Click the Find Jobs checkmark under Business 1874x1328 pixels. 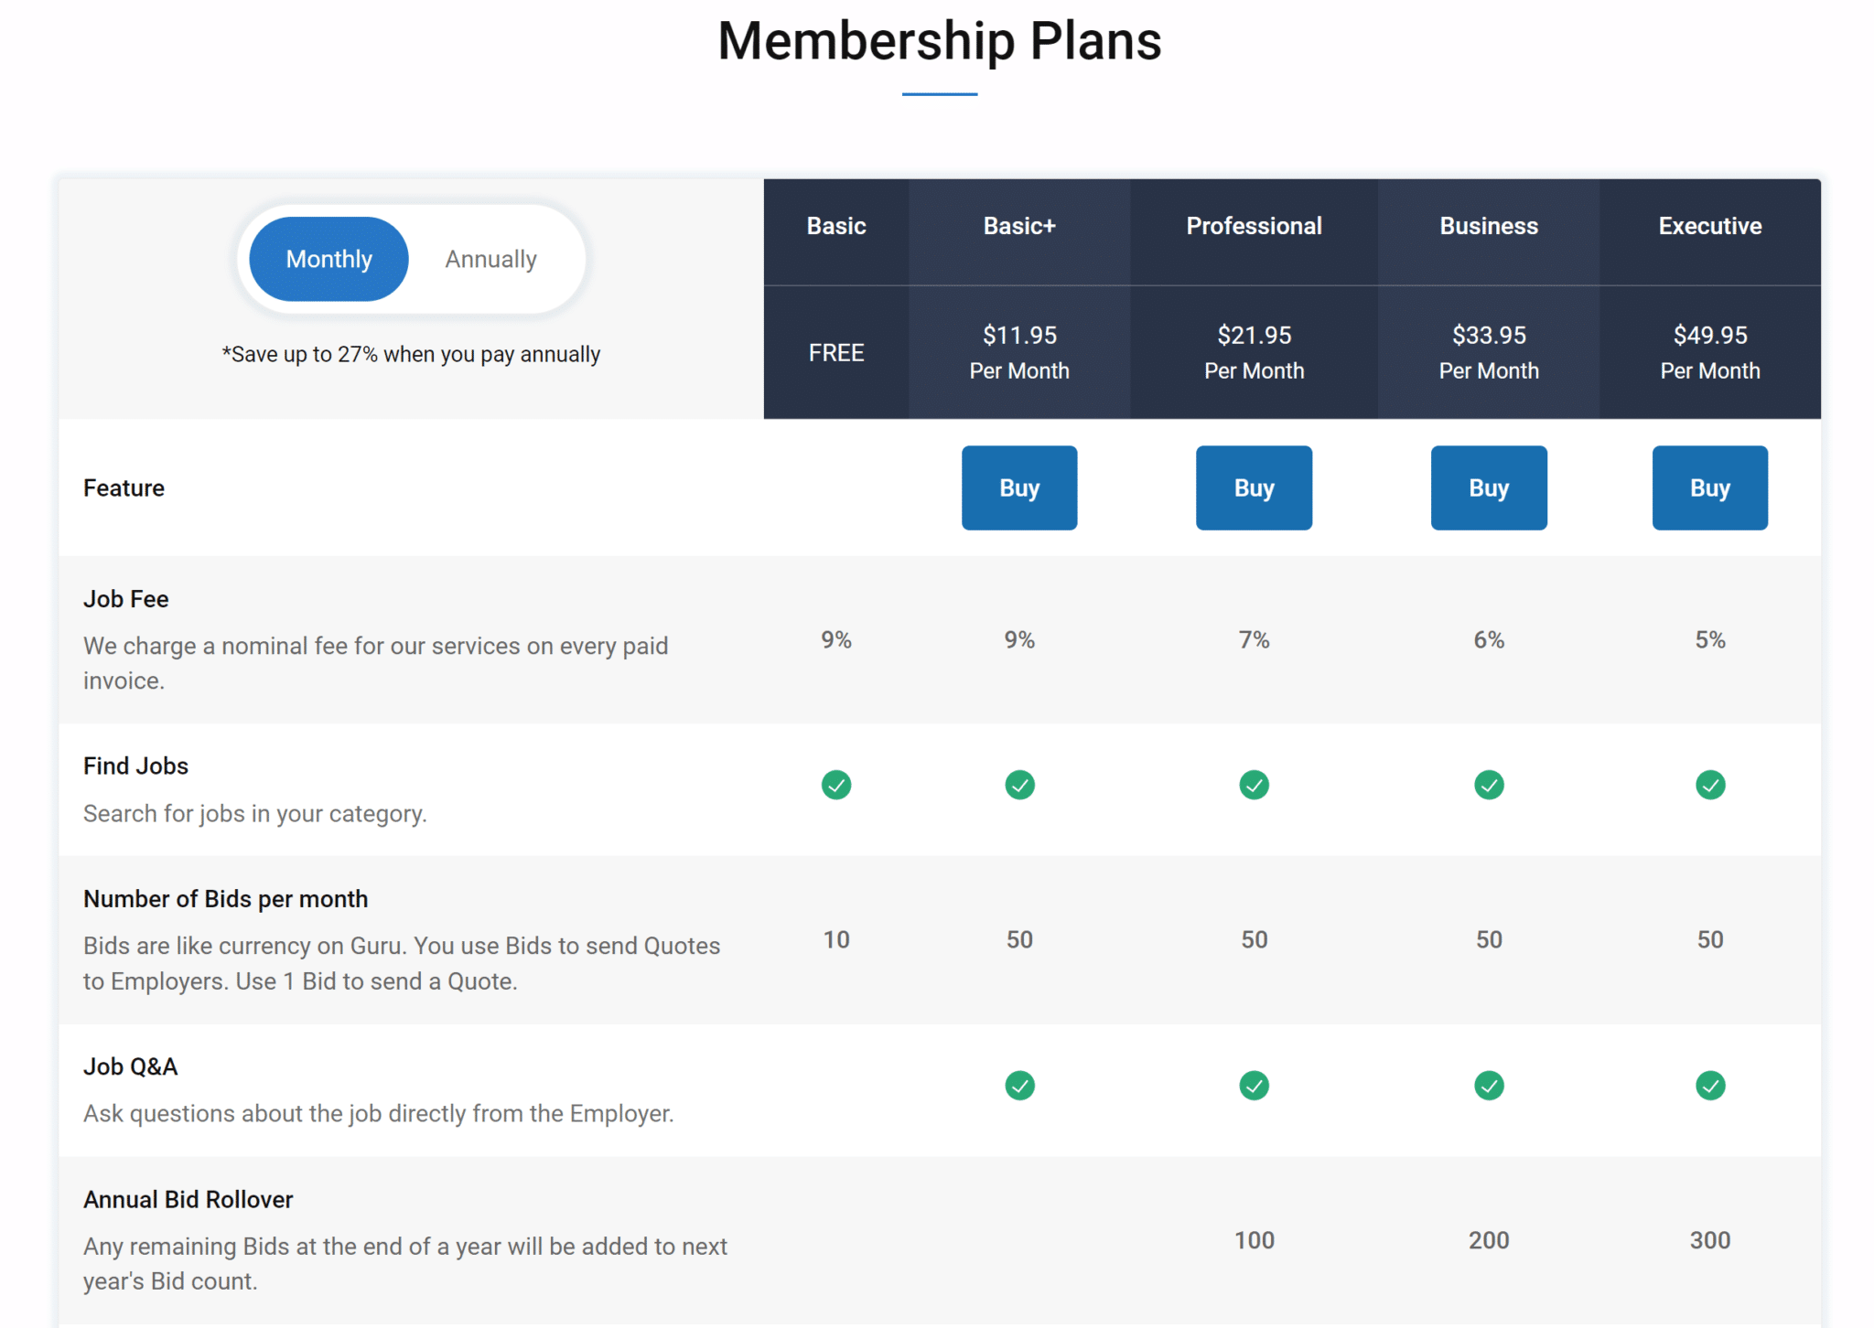[1489, 785]
